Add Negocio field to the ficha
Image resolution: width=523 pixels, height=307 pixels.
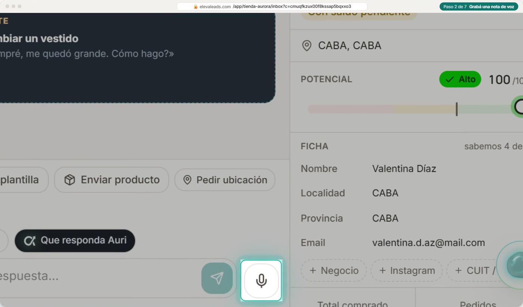[334, 270]
